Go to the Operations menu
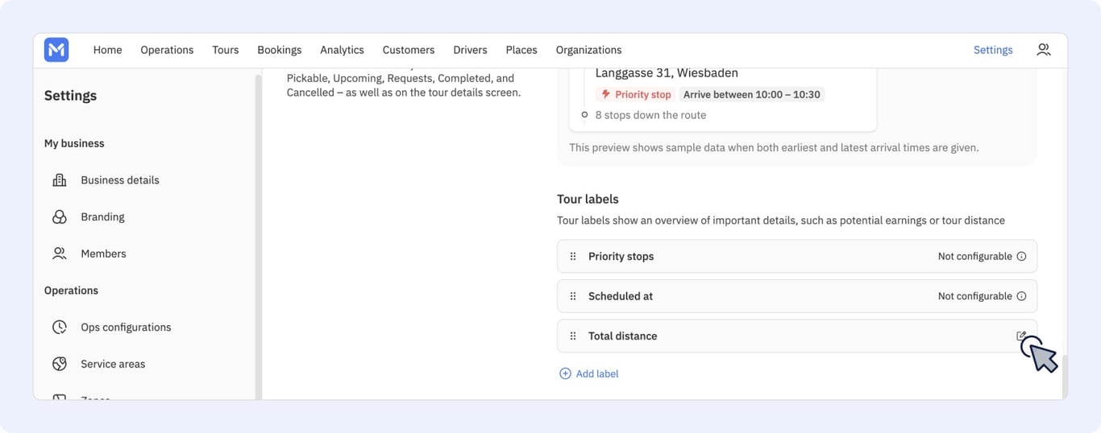 coord(167,50)
